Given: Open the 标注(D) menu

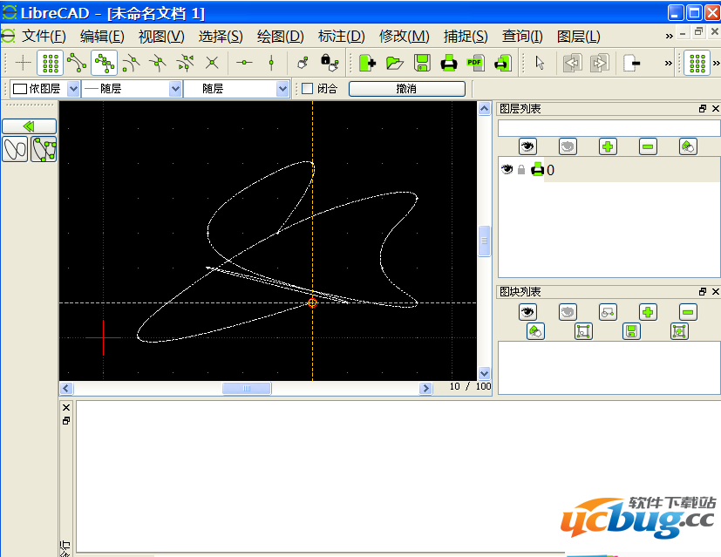Looking at the screenshot, I should tap(341, 37).
